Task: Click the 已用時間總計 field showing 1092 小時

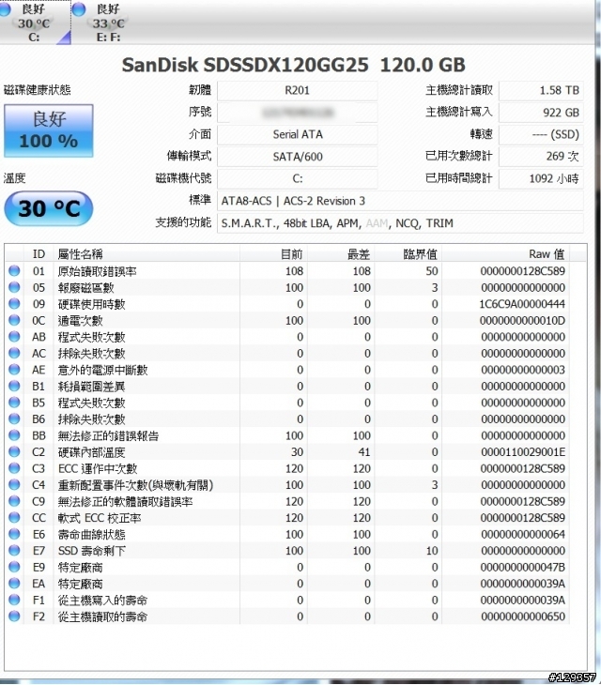Action: (x=541, y=178)
